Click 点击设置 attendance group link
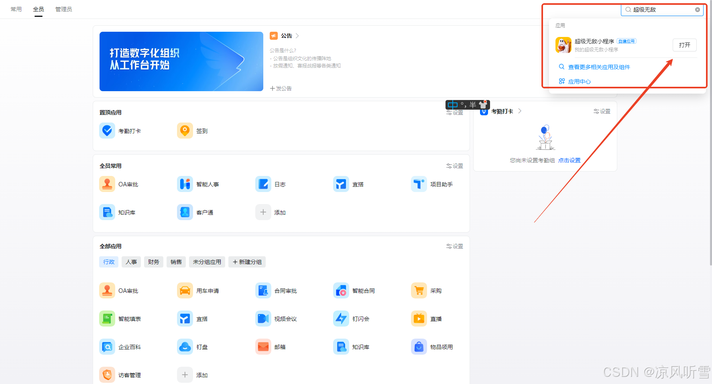Screen dimensions: 712x384 570,160
